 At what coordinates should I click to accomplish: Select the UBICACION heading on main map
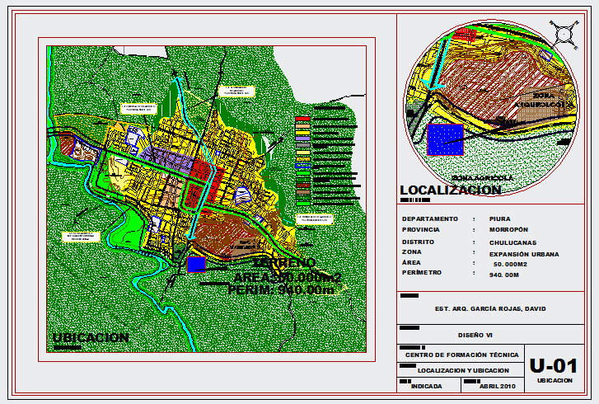91,337
